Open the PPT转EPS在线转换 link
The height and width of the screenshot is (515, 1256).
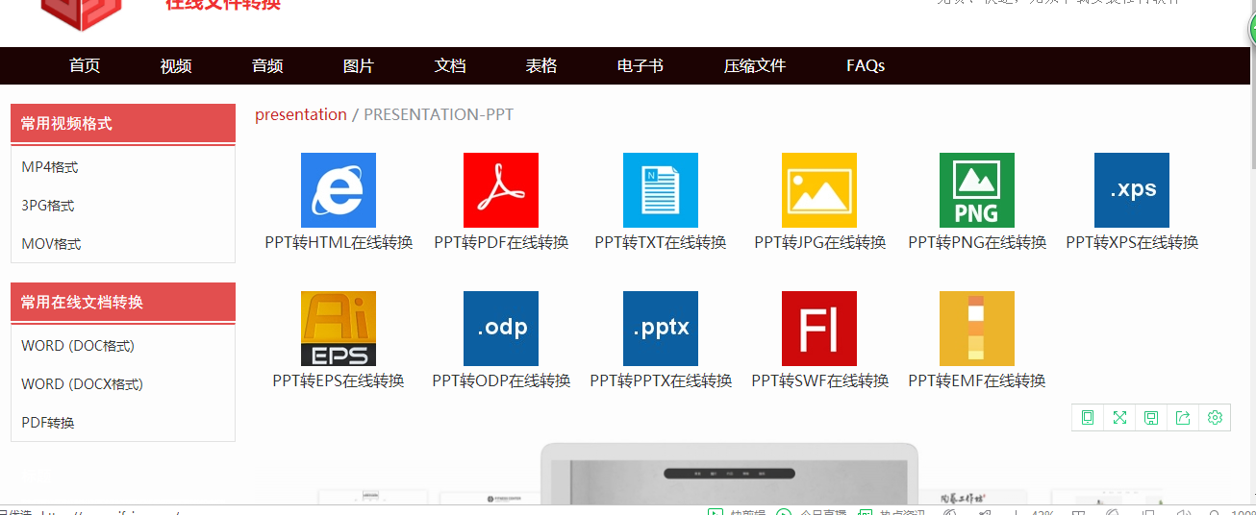point(339,380)
